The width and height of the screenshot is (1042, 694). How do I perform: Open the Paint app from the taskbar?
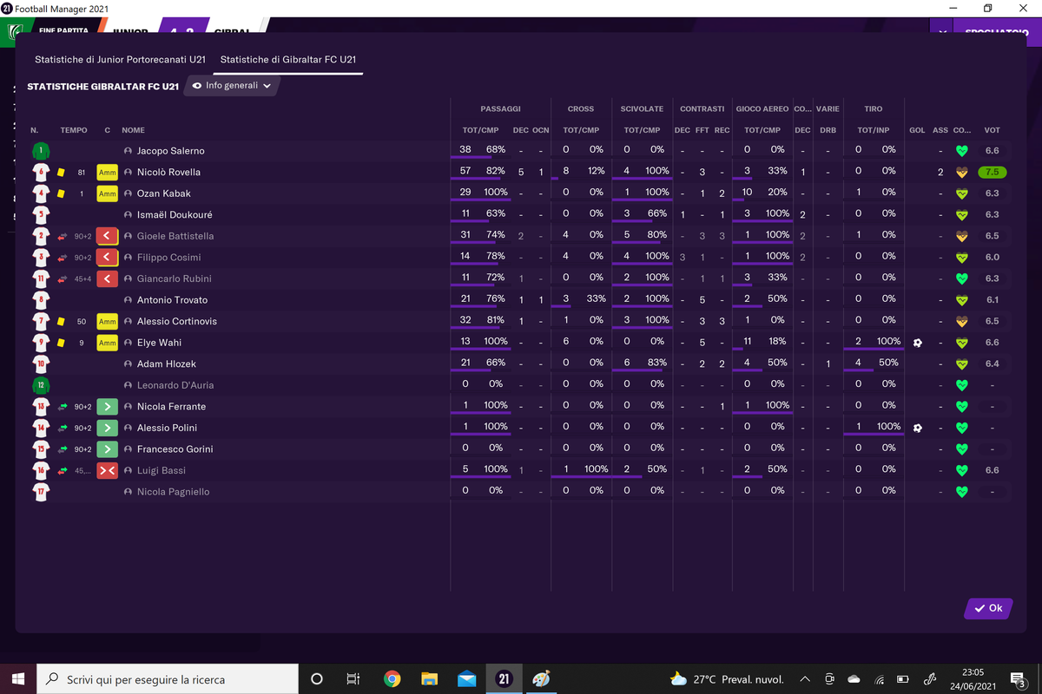point(541,679)
